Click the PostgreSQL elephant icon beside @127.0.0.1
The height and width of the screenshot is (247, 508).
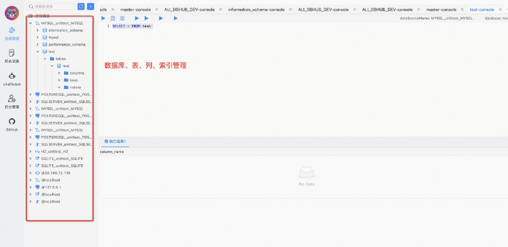[x=37, y=187]
